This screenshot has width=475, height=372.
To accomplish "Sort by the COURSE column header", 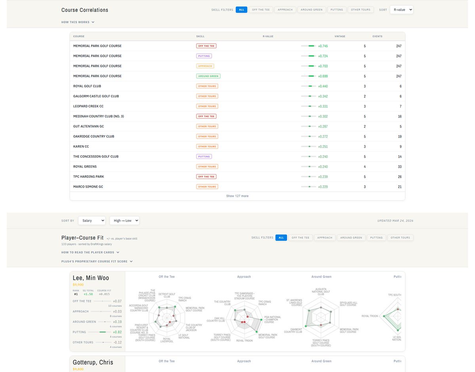I will pyautogui.click(x=79, y=36).
